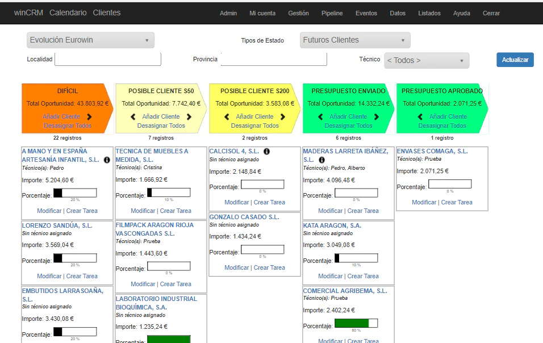
Task: Click the 80% progress bar of COMERCIAL AGRIBEMA
Action: (356, 323)
